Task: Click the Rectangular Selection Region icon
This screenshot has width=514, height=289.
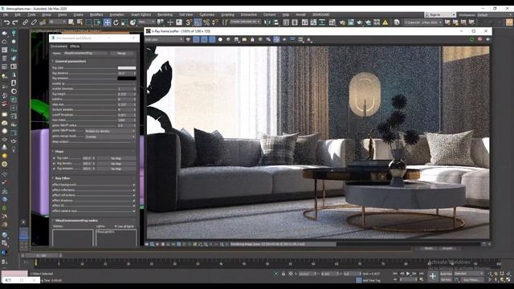Action: [x=88, y=22]
